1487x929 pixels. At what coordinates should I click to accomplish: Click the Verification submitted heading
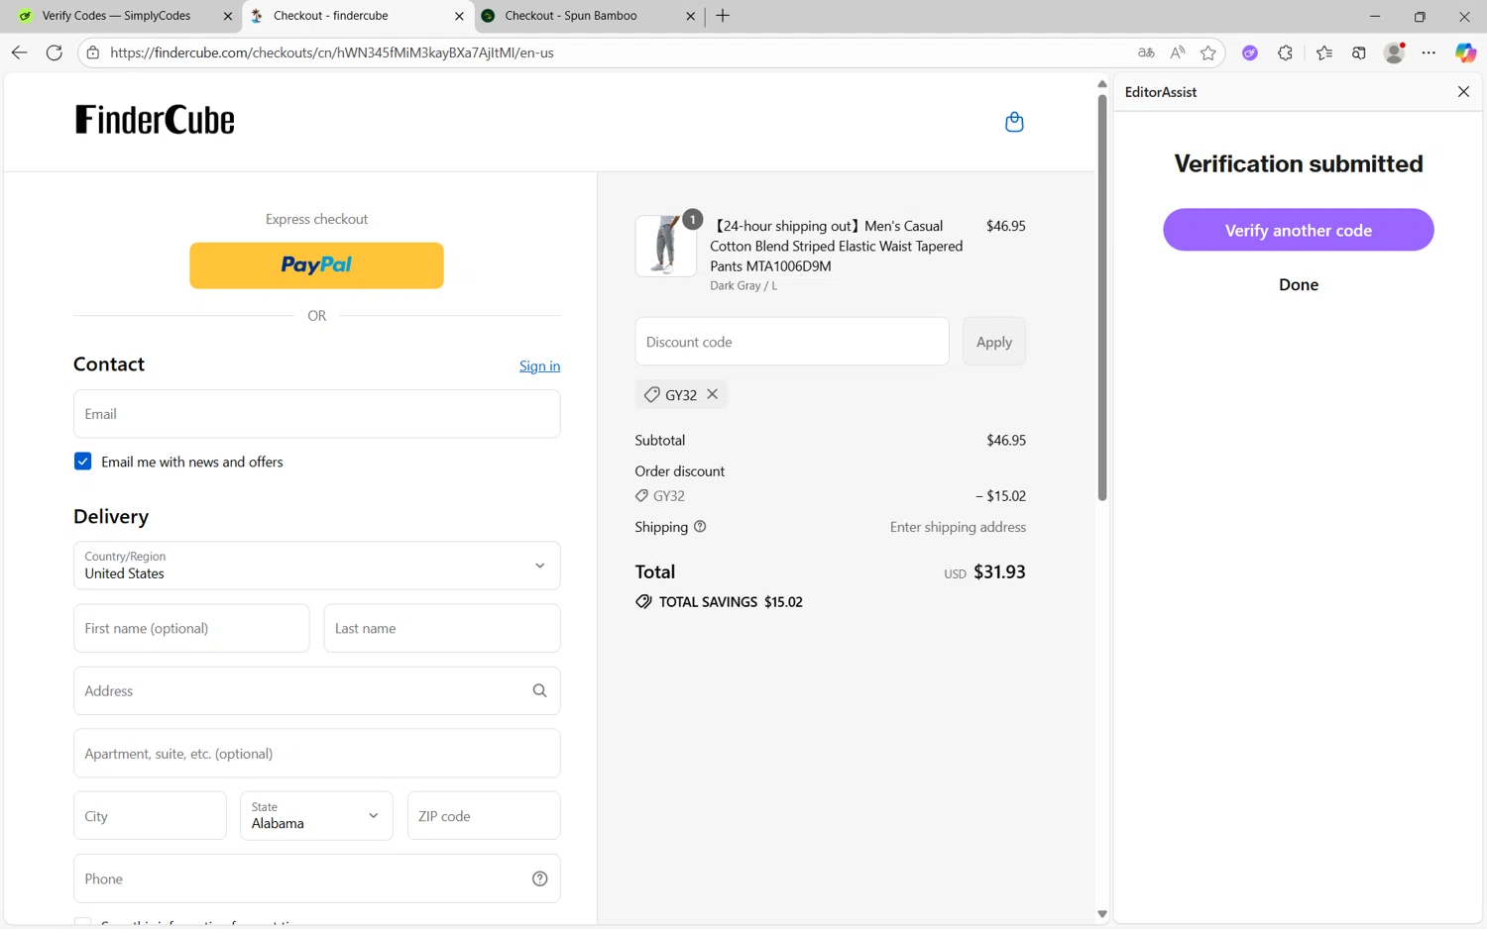click(1298, 163)
